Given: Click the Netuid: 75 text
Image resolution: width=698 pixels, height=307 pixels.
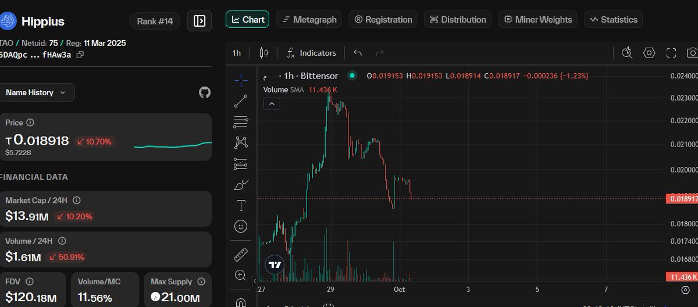Looking at the screenshot, I should [38, 43].
